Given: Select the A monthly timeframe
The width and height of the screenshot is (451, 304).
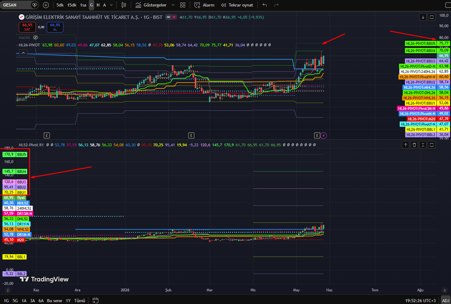Looking at the screenshot, I should [104, 5].
